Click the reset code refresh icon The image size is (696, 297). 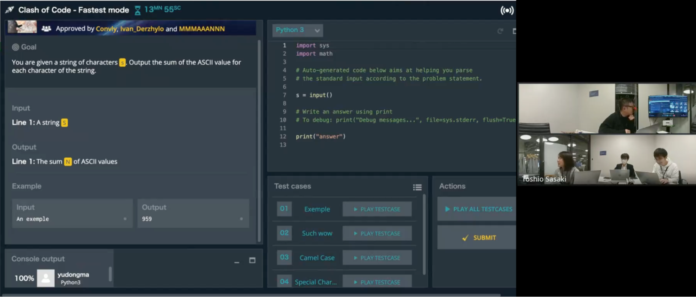(x=500, y=31)
